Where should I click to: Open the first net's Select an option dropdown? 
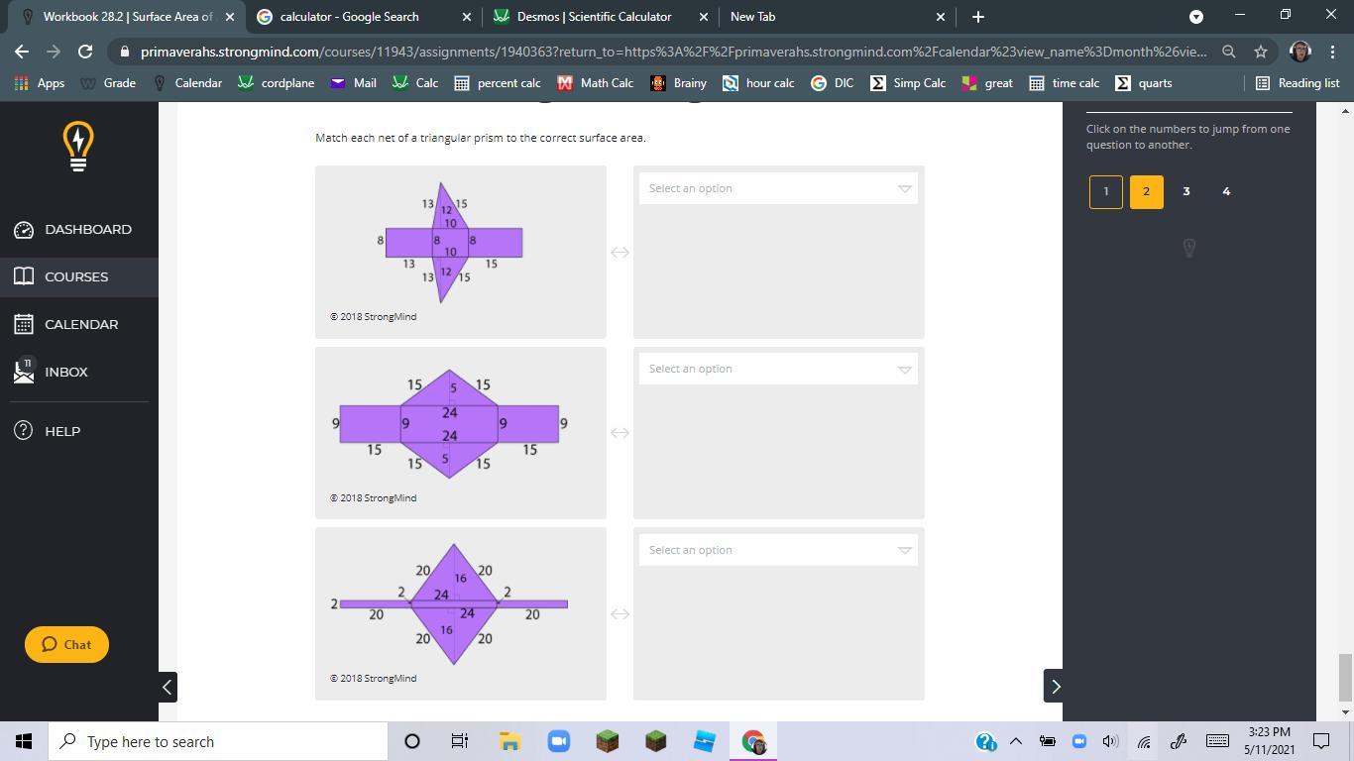coord(778,188)
